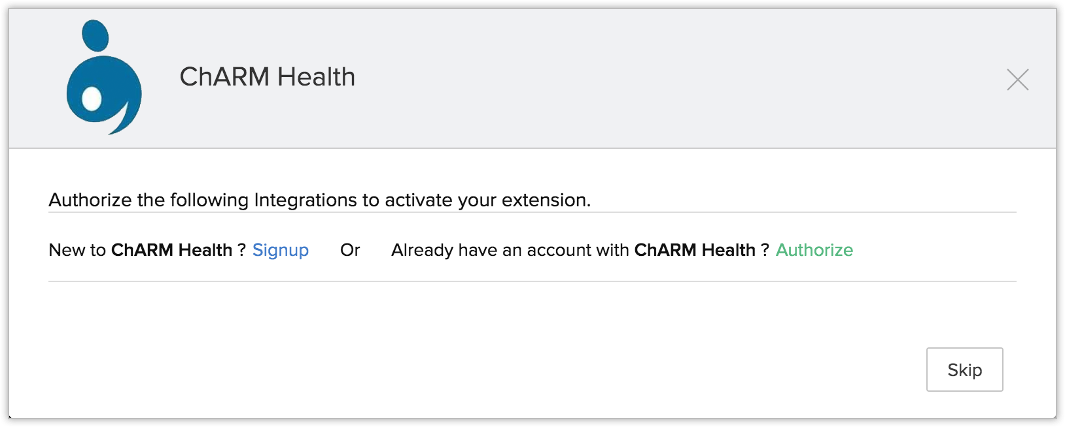The height and width of the screenshot is (427, 1065).
Task: Click the "Authorize the following Integrations" instruction text
Action: (x=319, y=200)
